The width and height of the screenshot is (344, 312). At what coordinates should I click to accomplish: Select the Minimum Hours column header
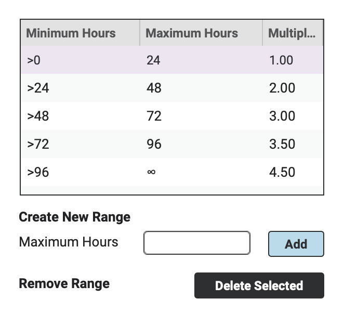[81, 33]
